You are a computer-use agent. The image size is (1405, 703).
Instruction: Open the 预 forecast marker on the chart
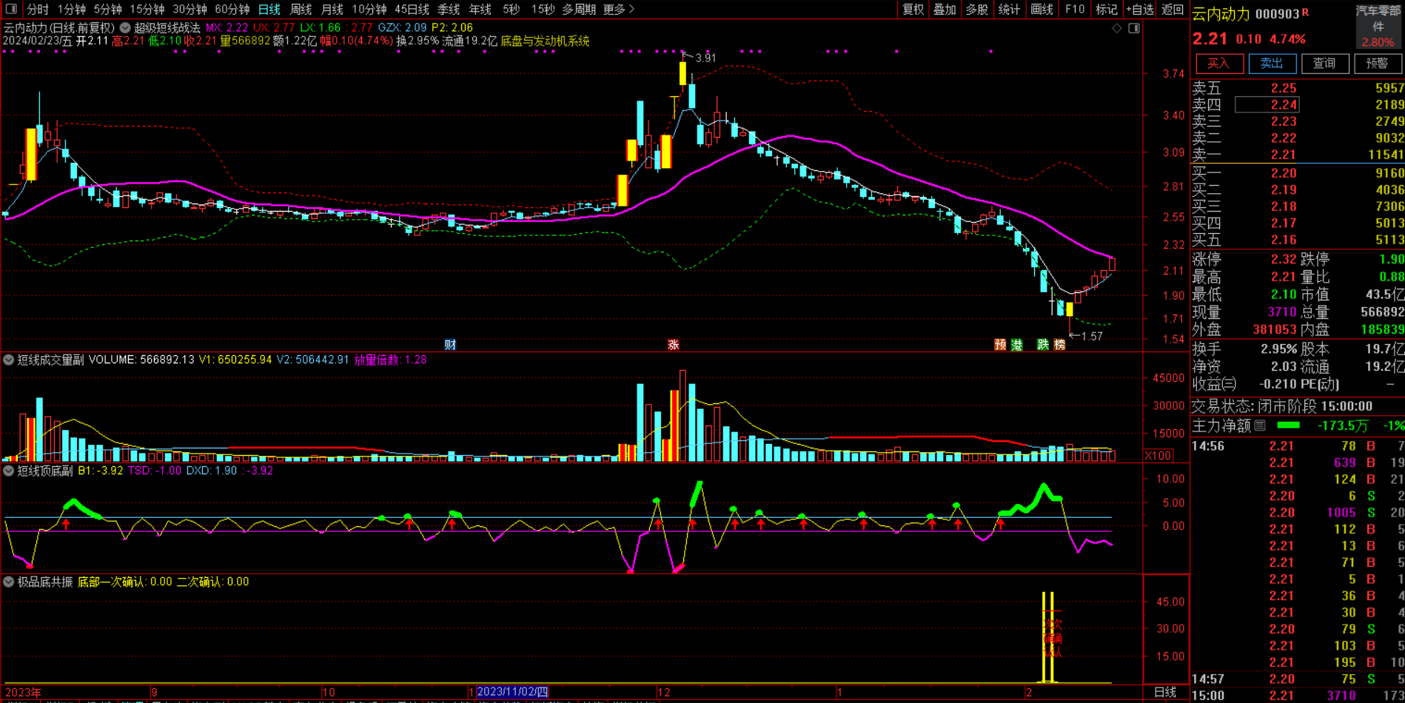[1000, 345]
